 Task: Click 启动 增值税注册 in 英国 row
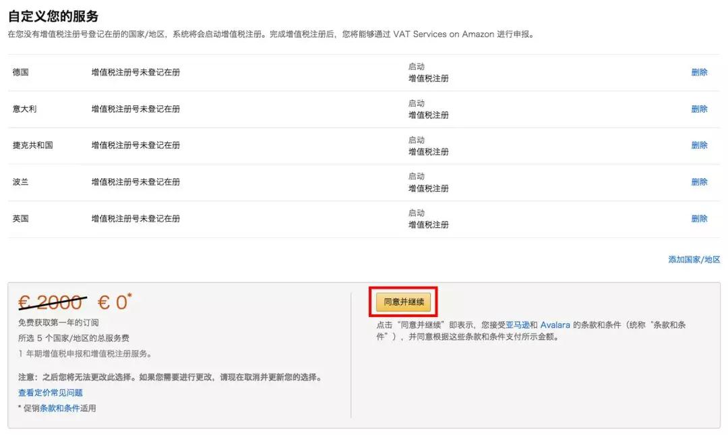[429, 219]
